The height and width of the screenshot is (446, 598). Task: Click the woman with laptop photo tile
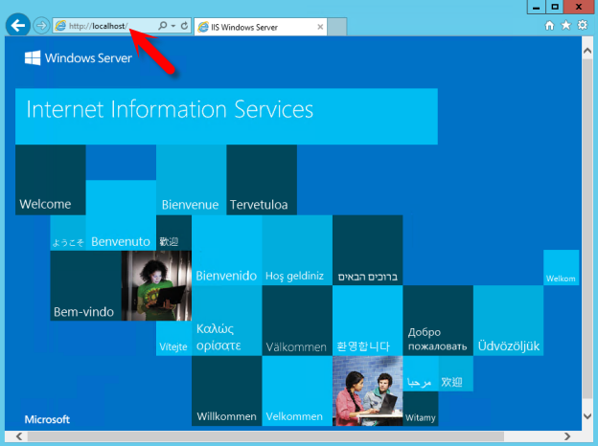tap(156, 285)
